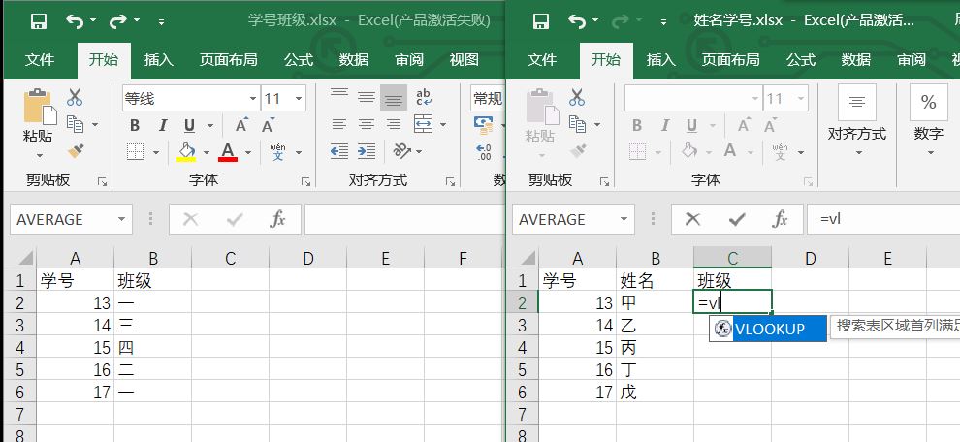Select cell containing 戊 in 姓名学号 window
960x442 pixels.
[656, 392]
